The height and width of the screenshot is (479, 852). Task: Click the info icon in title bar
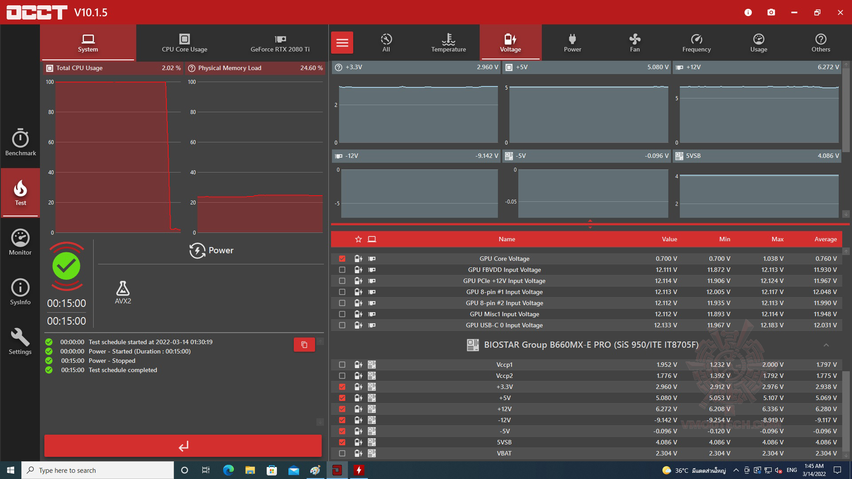point(748,12)
